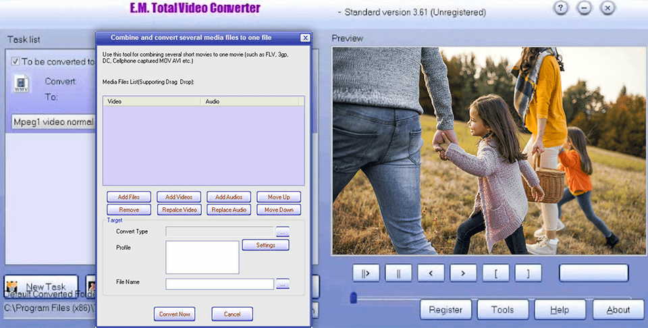Close the Total Video Converter window
This screenshot has width=648, height=328.
click(607, 8)
